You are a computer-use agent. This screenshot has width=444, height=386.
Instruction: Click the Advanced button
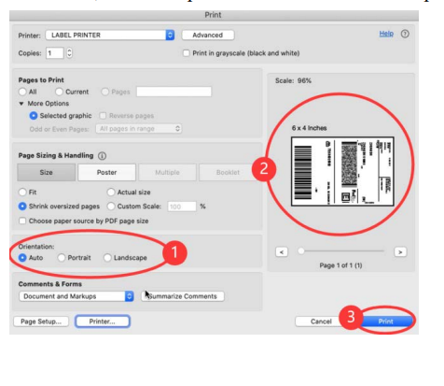coord(208,36)
